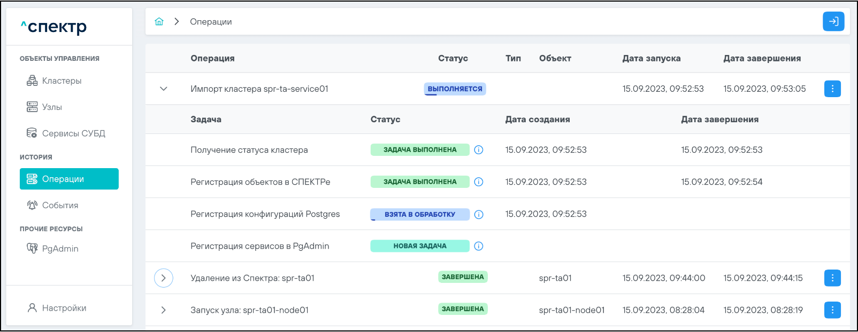Open PgAdmin resource link
The height and width of the screenshot is (332, 858).
tap(60, 249)
